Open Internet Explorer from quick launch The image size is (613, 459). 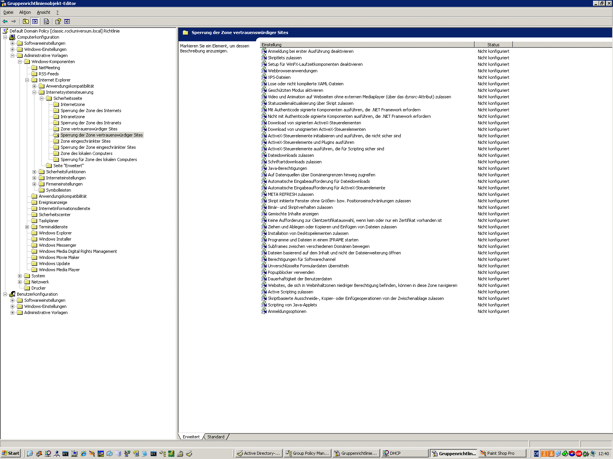coord(83,454)
